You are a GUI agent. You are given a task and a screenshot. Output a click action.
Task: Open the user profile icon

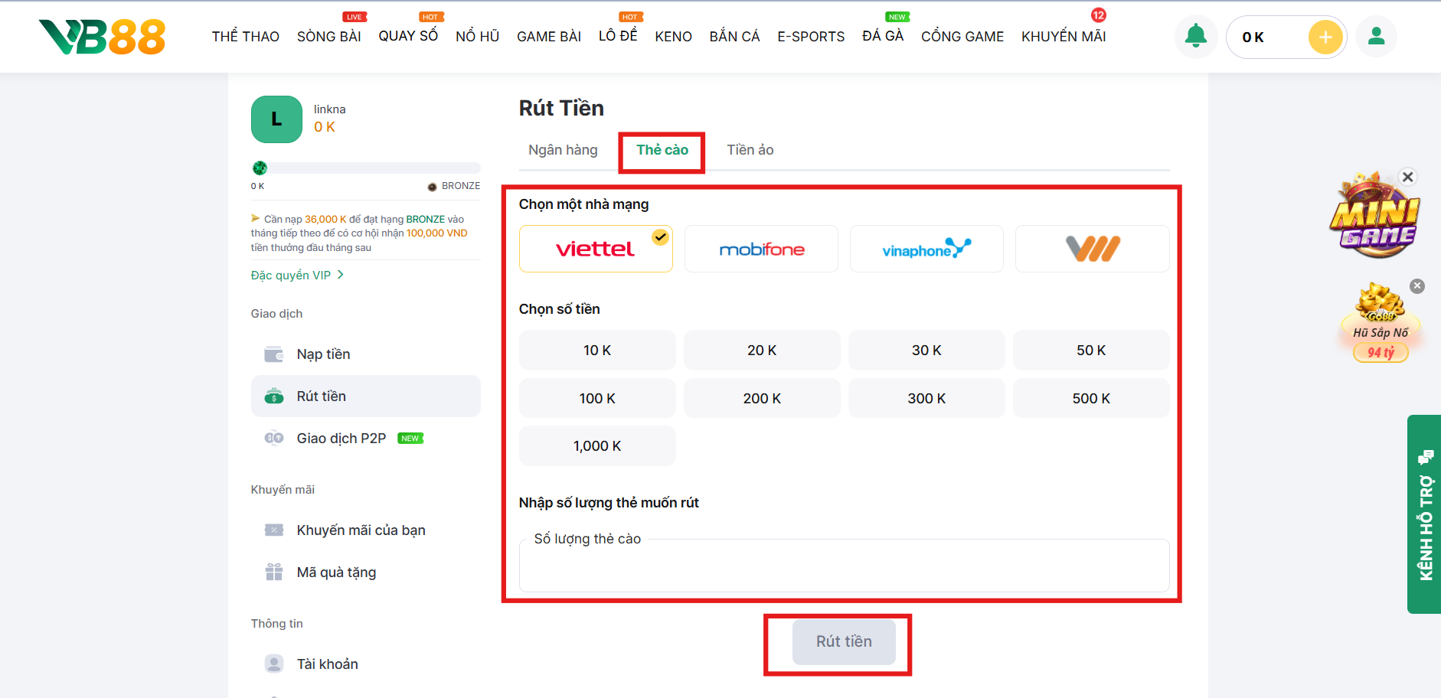[1376, 37]
